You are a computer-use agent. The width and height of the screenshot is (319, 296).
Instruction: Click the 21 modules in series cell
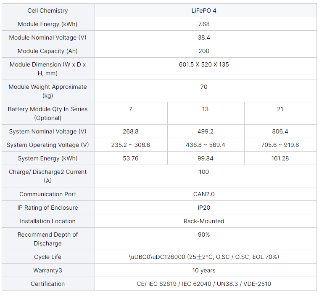coord(280,113)
